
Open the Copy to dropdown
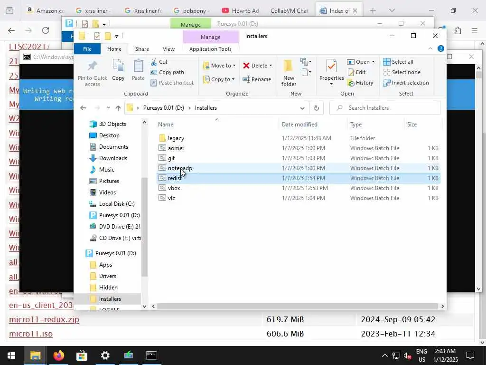tap(219, 79)
